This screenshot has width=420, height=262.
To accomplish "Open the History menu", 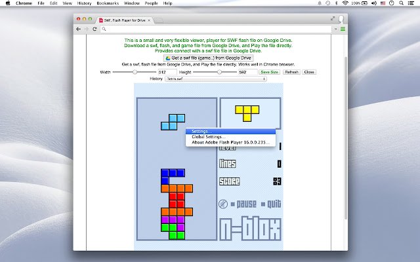I will [x=84, y=3].
